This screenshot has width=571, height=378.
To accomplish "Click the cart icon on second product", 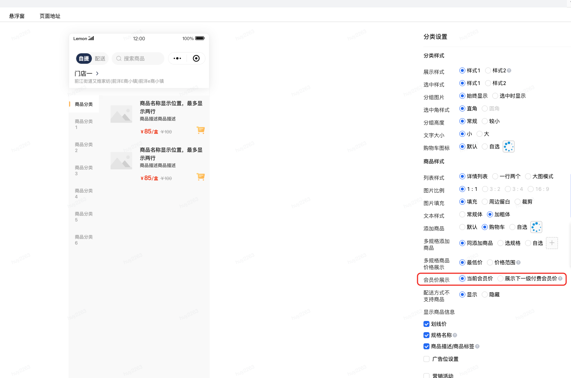I will [201, 177].
